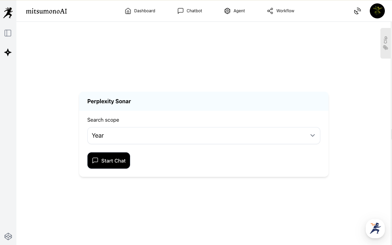Click the chevron arrow in the Search scope field
Image resolution: width=392 pixels, height=245 pixels.
[312, 136]
